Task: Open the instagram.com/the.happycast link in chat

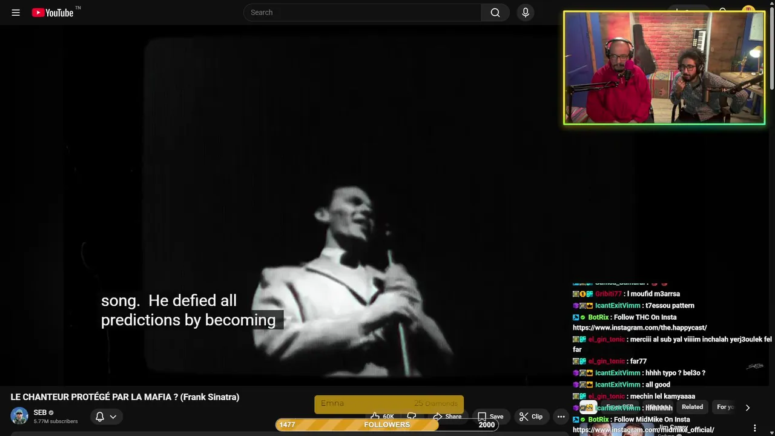Action: pyautogui.click(x=640, y=328)
